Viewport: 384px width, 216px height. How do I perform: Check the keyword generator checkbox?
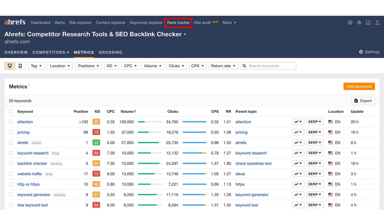pos(11,195)
